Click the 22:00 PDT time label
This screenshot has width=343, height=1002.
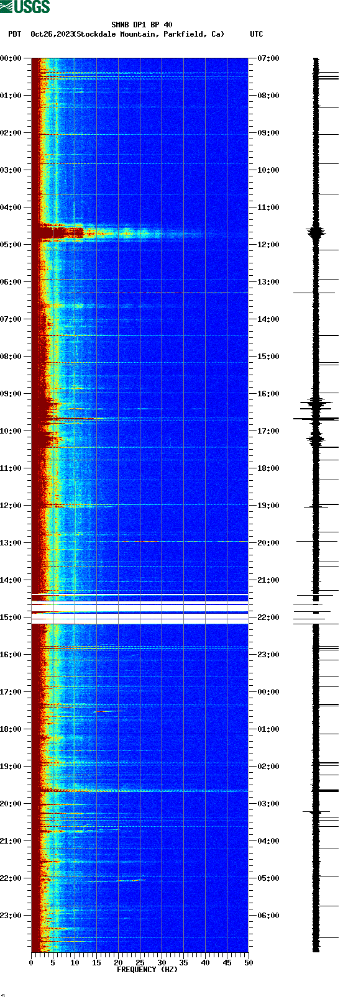(x=11, y=878)
